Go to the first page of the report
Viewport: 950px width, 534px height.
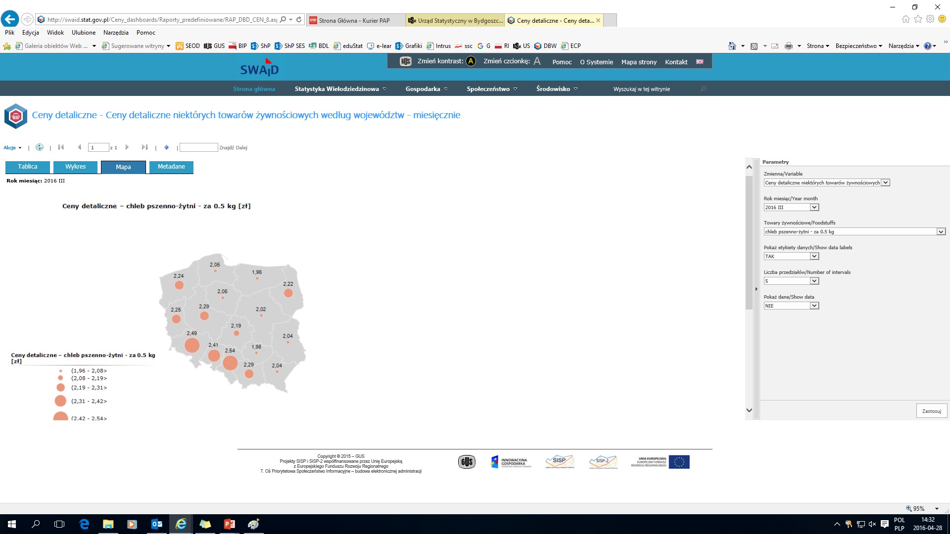[x=61, y=147]
